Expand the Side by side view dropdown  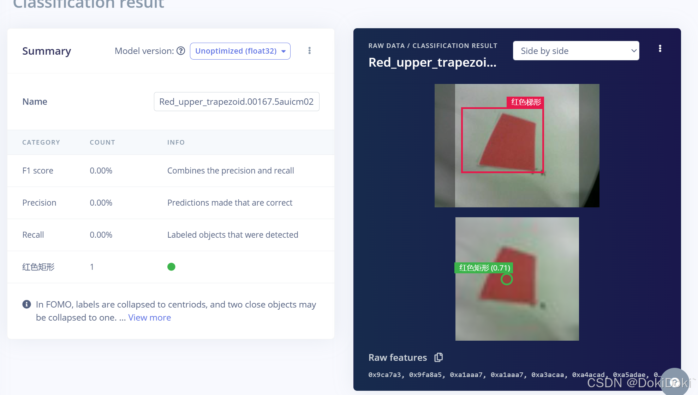576,51
